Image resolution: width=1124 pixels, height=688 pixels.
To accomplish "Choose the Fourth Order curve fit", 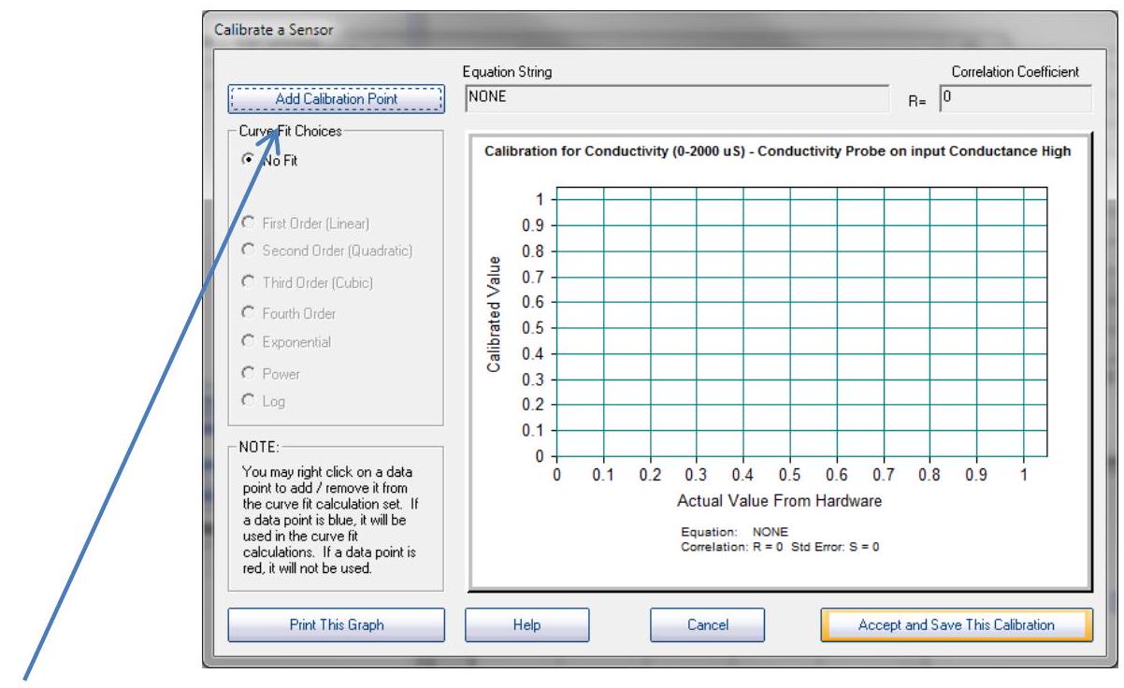I will click(249, 314).
